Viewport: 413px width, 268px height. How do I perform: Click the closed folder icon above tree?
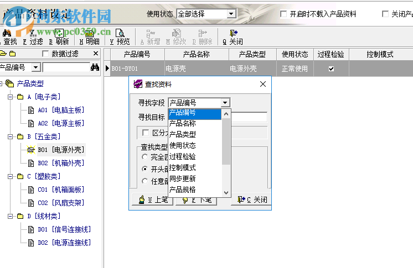pyautogui.click(x=12, y=54)
